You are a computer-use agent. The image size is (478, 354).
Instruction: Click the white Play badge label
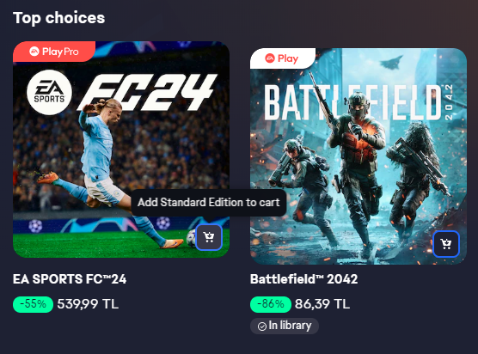point(283,58)
